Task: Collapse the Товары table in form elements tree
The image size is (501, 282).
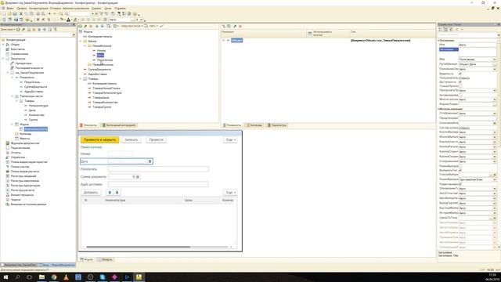Action: (81, 78)
